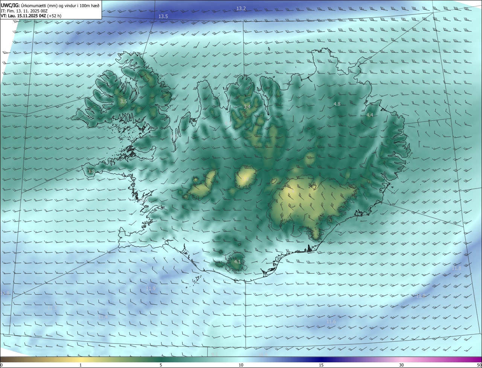
Task: Click the 30 tick on the color scale
Action: (x=401, y=365)
